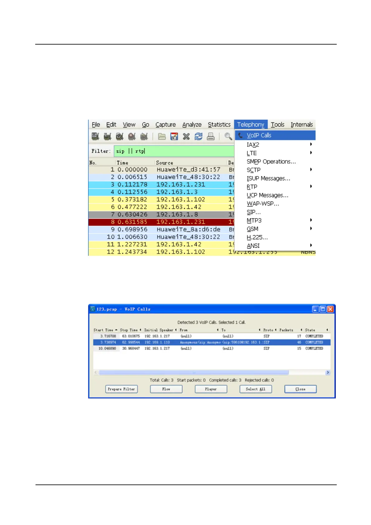Choose ISUP Messages menu entry
The height and width of the screenshot is (525, 371).
275,178
